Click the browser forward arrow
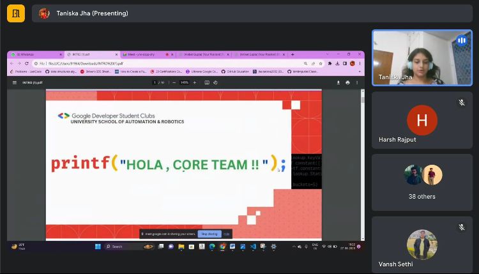The image size is (479, 274). 19,63
